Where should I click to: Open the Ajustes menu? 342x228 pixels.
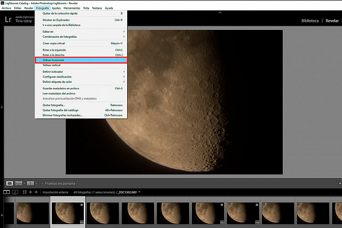point(56,8)
